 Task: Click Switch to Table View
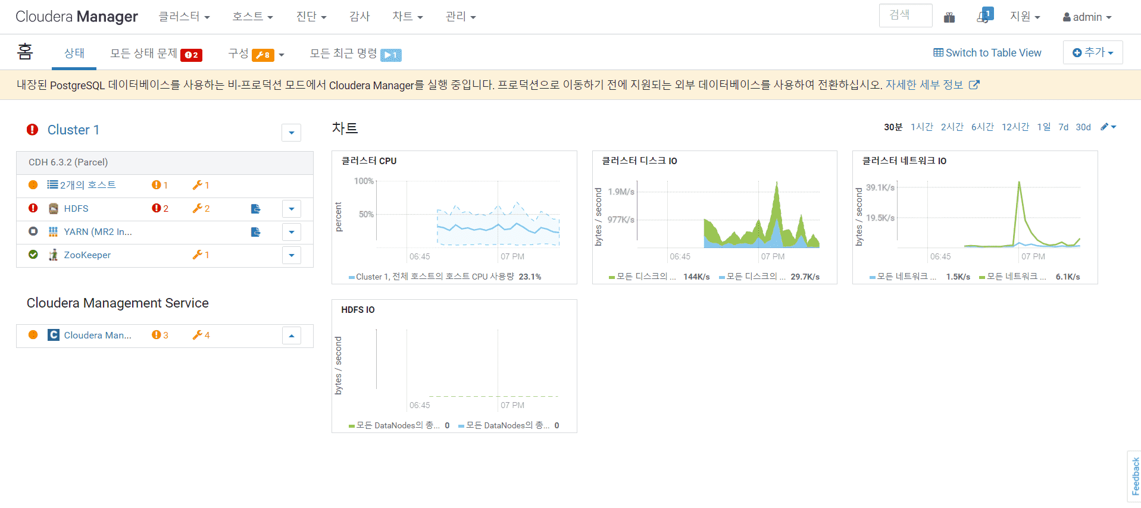987,52
